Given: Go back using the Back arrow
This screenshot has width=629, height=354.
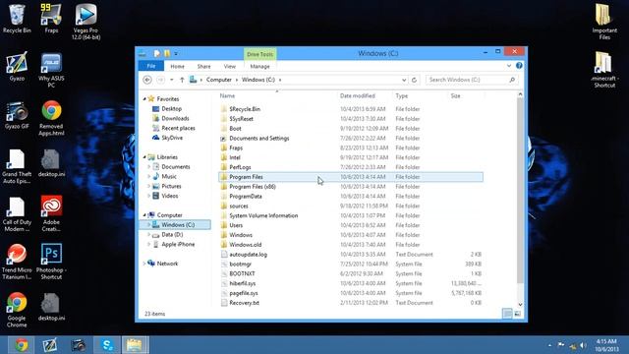Looking at the screenshot, I should pos(147,80).
